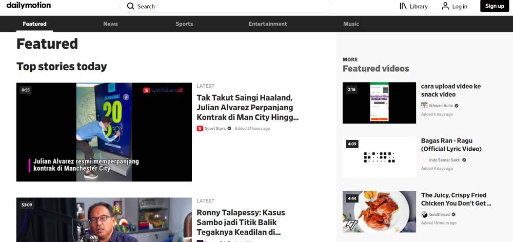Go to the Entertainment tab

(x=268, y=24)
